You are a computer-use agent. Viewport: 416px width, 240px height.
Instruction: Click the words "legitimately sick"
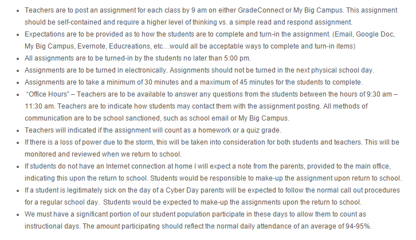point(97,190)
